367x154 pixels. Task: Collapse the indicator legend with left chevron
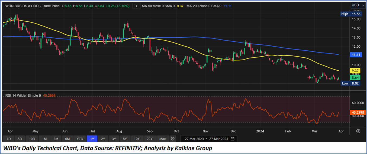point(137,6)
